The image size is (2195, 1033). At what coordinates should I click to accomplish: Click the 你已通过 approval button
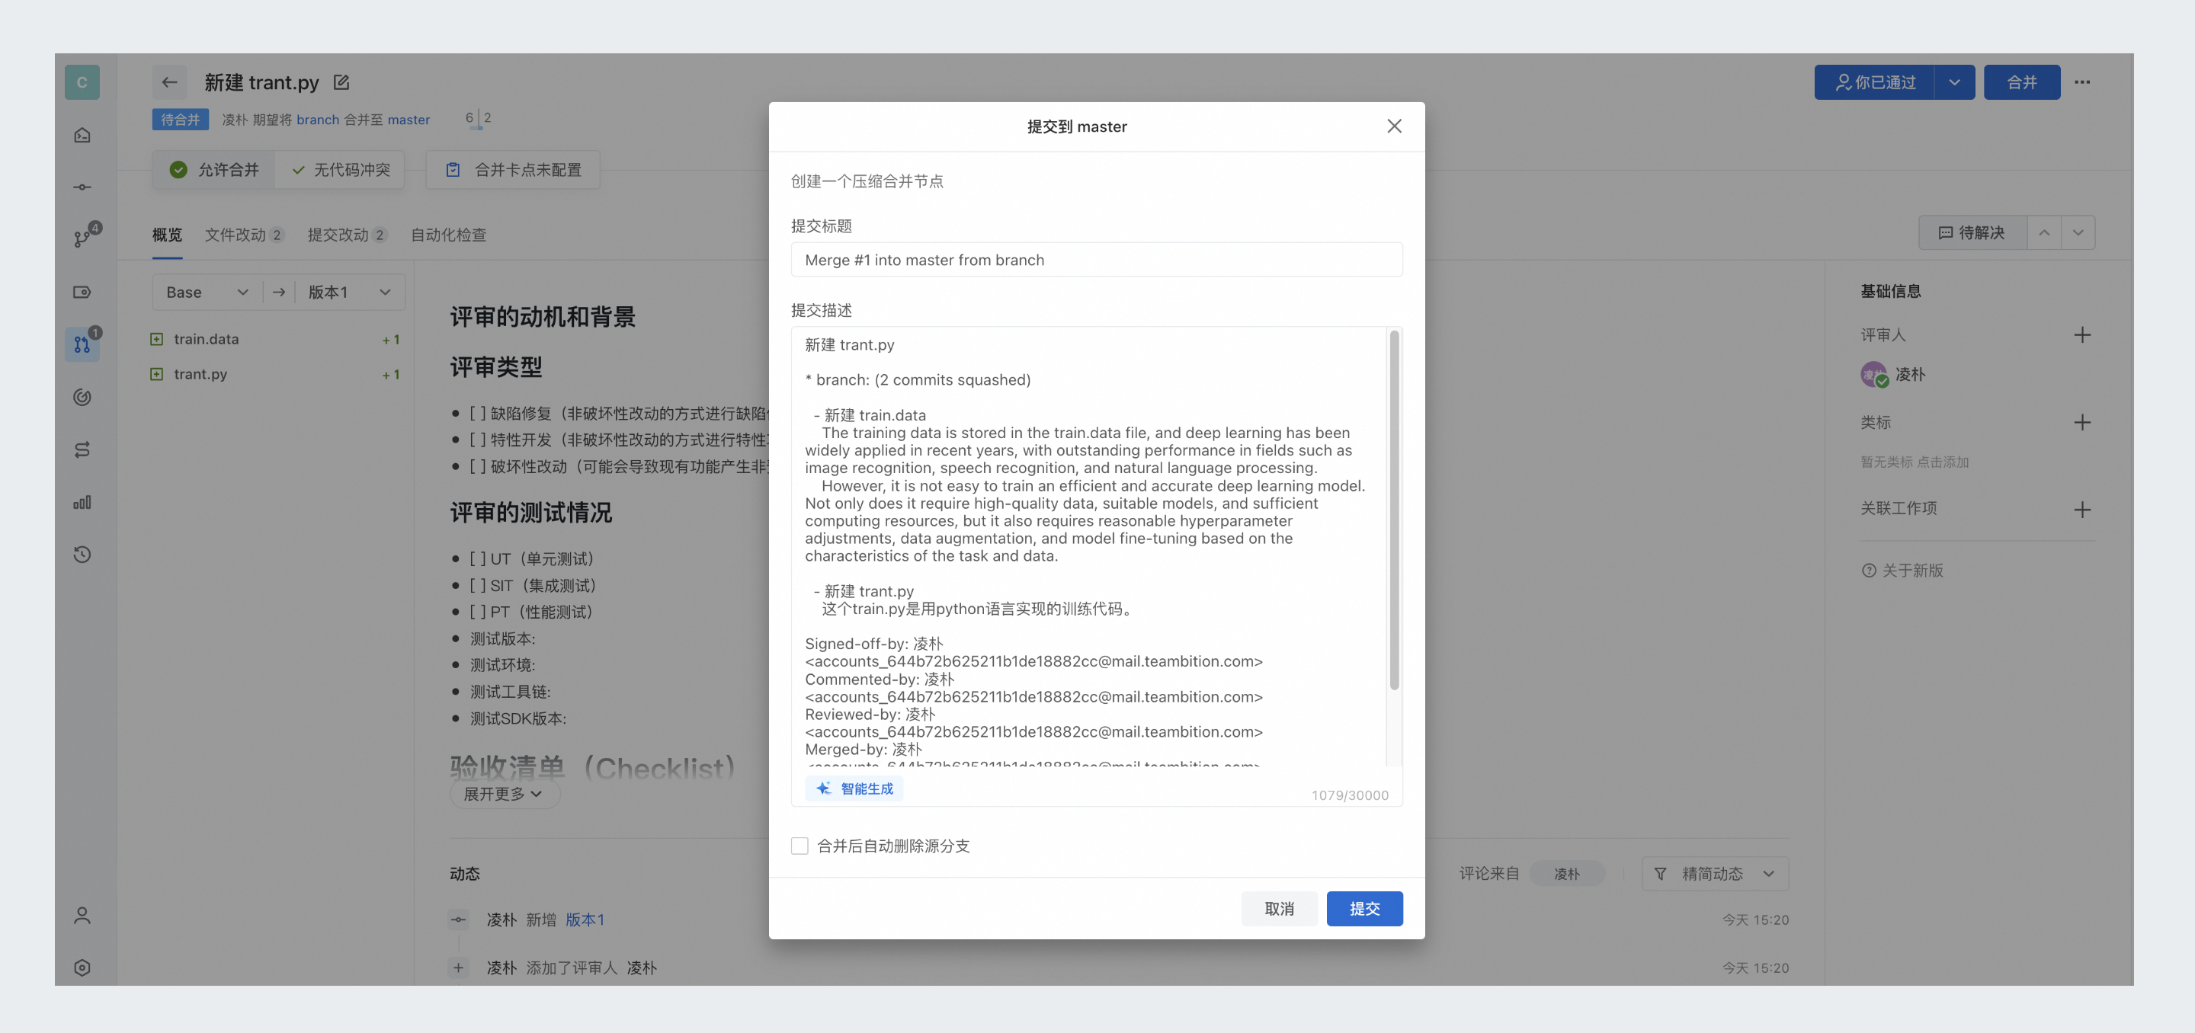tap(1874, 82)
